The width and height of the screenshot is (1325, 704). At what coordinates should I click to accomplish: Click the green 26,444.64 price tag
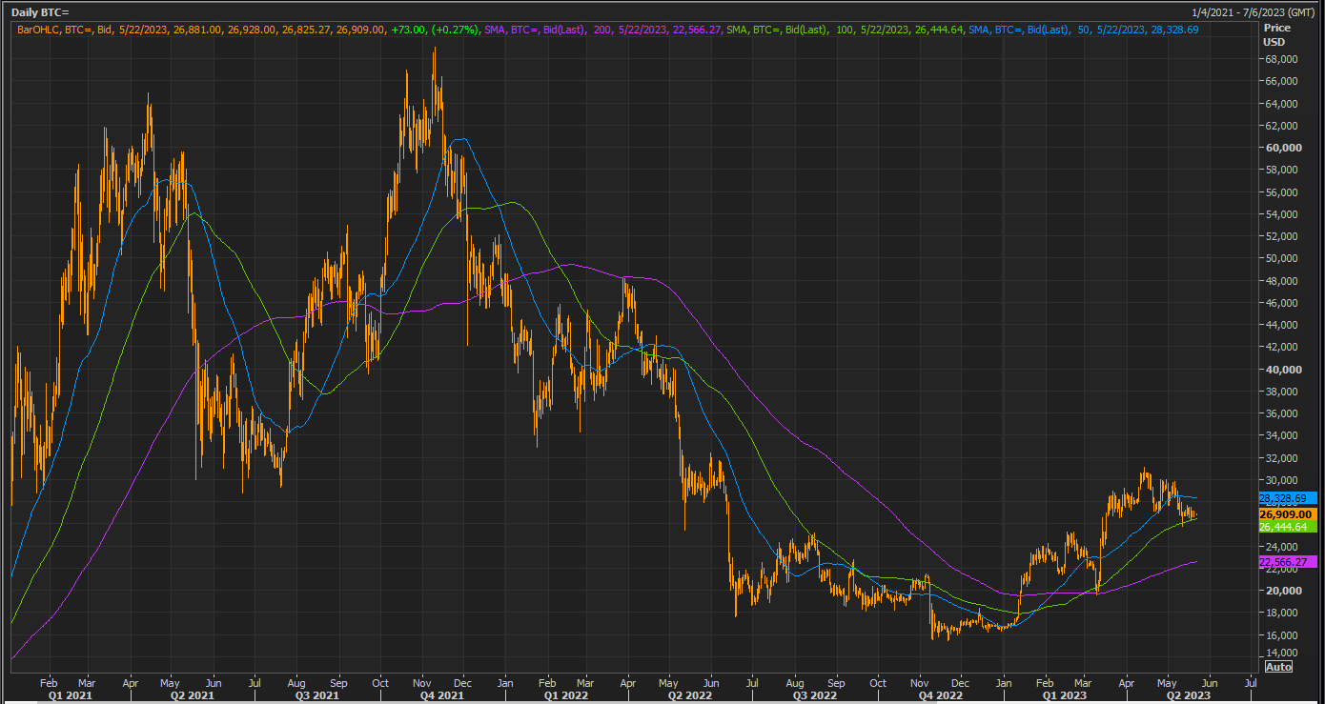pyautogui.click(x=1287, y=526)
